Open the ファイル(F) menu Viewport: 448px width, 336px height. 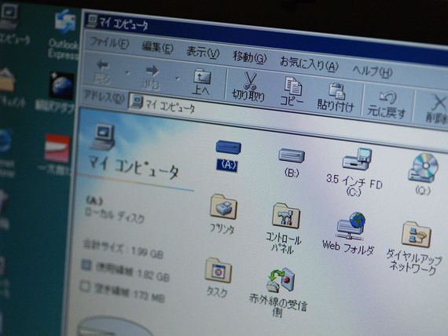pyautogui.click(x=110, y=43)
